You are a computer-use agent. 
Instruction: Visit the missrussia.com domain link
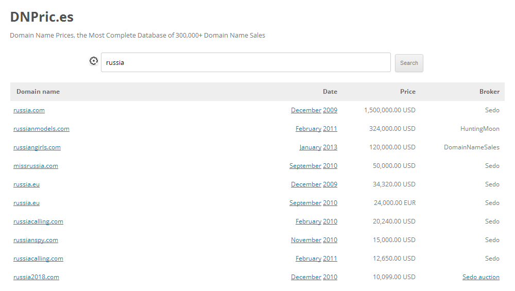[36, 166]
